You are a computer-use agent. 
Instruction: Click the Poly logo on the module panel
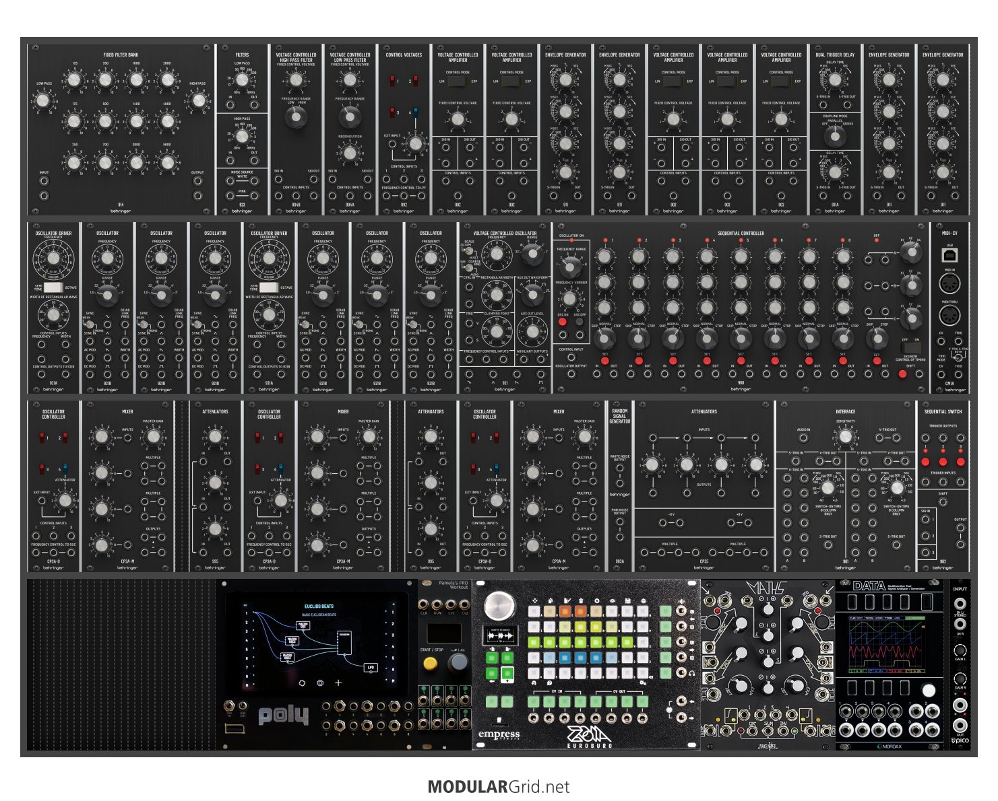[284, 716]
